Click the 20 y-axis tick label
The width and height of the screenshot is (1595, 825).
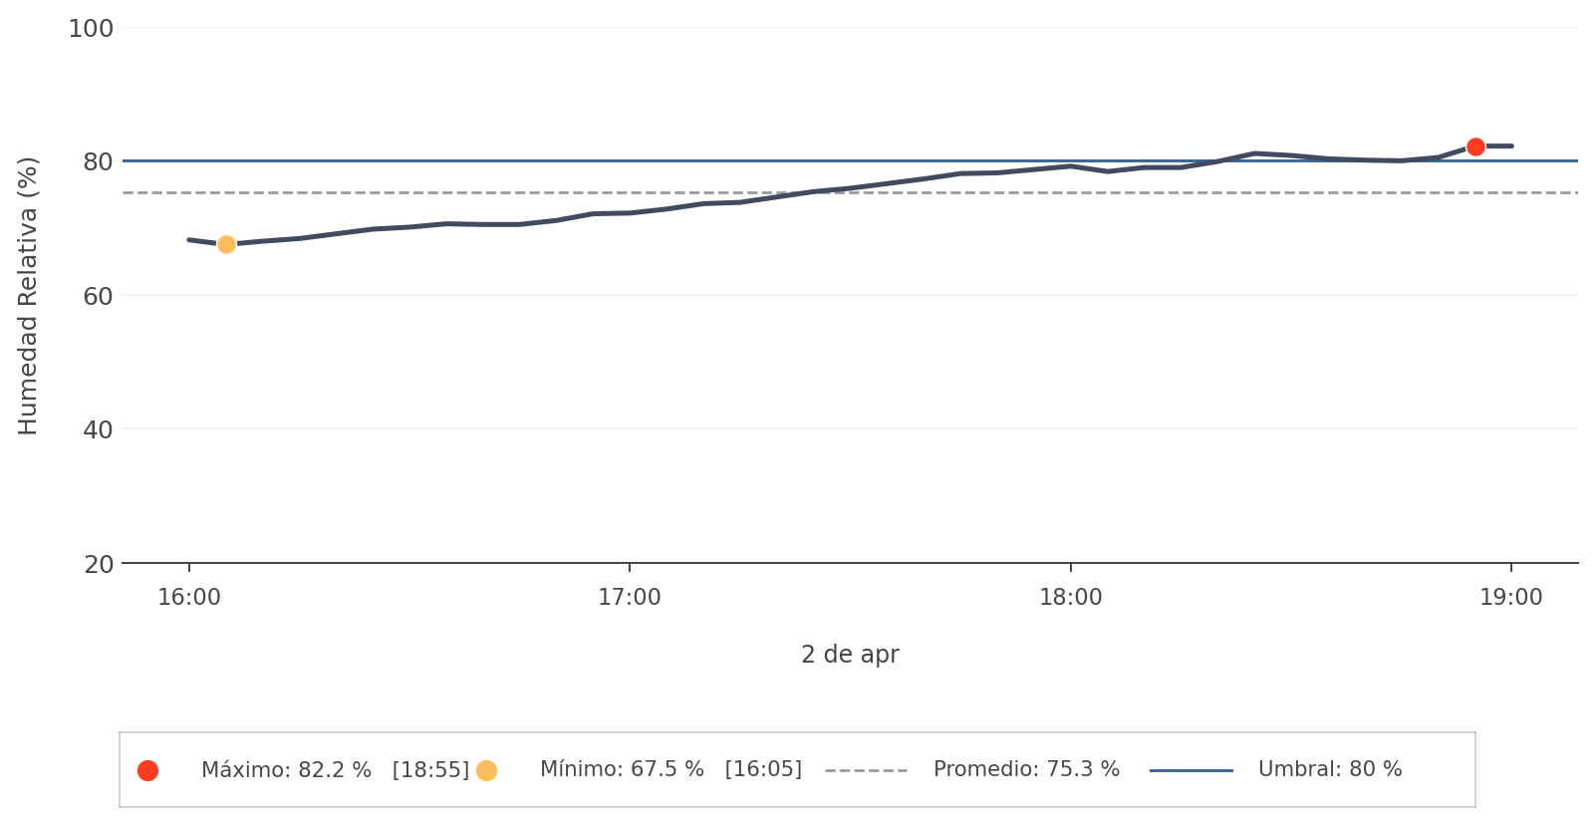[98, 565]
